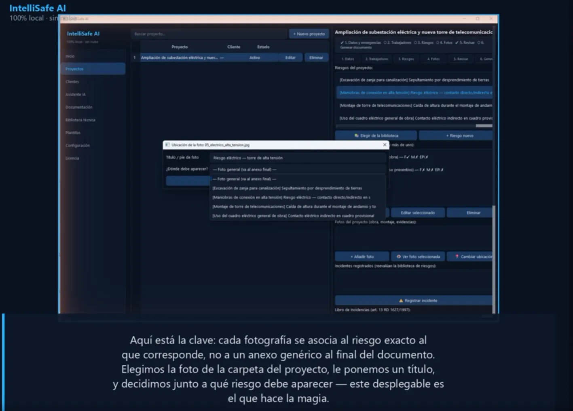Select 'Uso del cuadro eléctrico' risk in project list
The width and height of the screenshot is (573, 411).
[414, 118]
